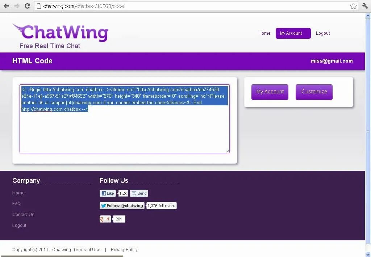Click the My Account purple button in sidebar
The height and width of the screenshot is (257, 371).
pos(270,92)
